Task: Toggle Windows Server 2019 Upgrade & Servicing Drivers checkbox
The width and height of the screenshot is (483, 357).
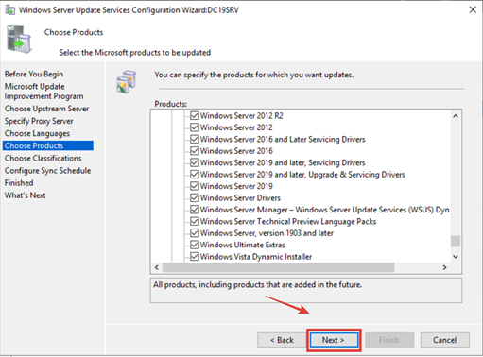Action: click(195, 174)
